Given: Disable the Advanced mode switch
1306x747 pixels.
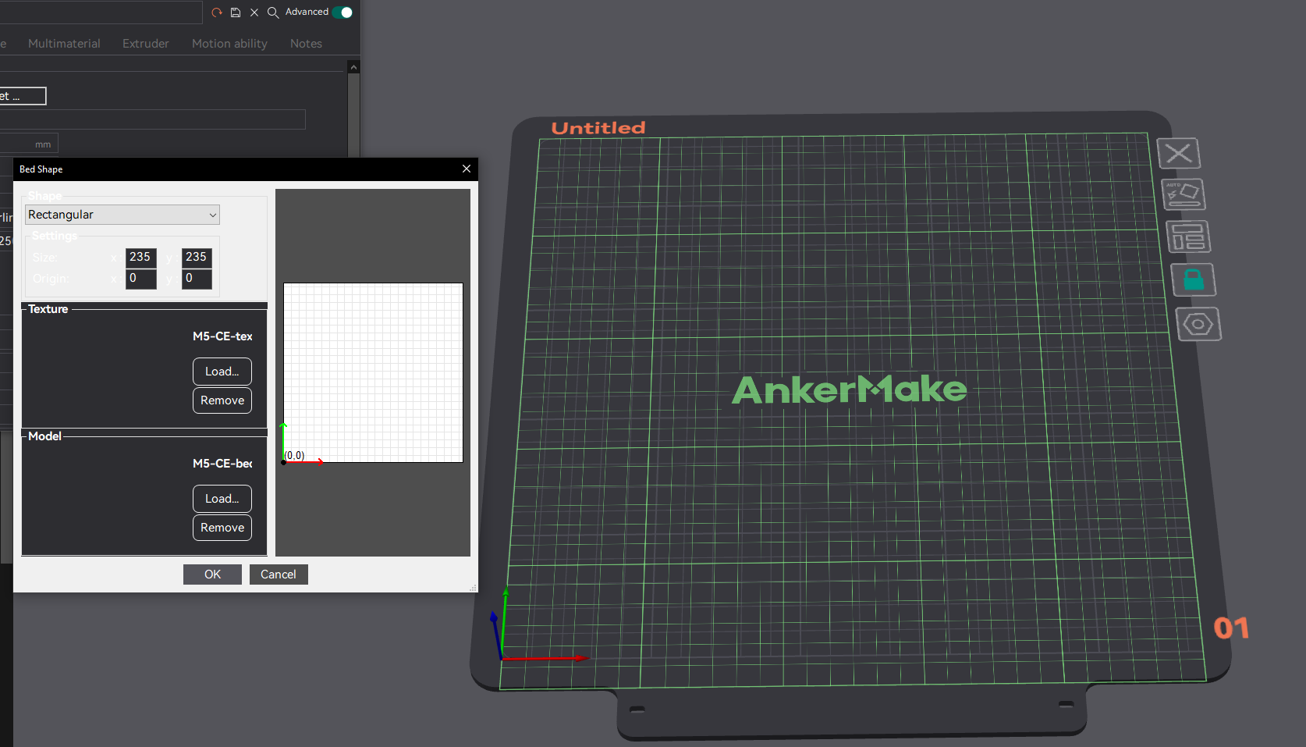Looking at the screenshot, I should click(x=342, y=12).
